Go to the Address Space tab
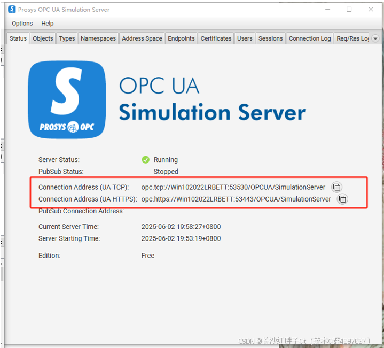This screenshot has width=384, height=348. pyautogui.click(x=142, y=38)
